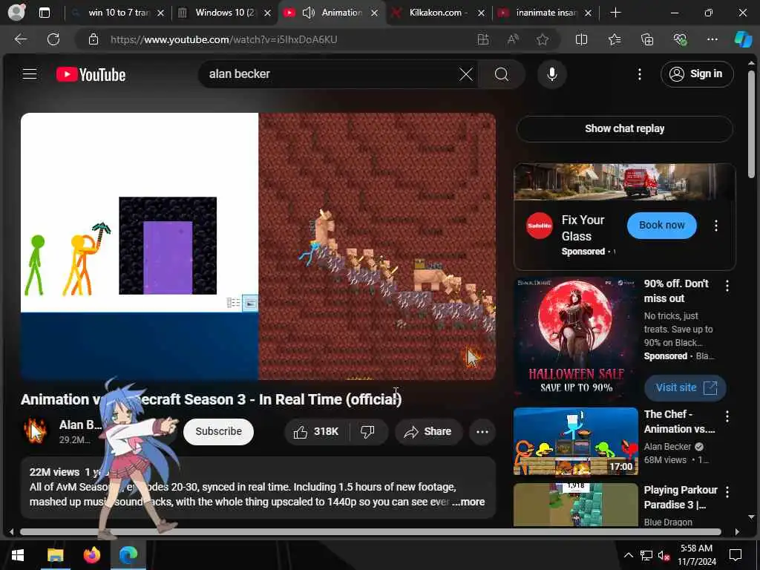The width and height of the screenshot is (760, 570).
Task: Open the YouTube guide hamburger menu
Action: coord(30,74)
